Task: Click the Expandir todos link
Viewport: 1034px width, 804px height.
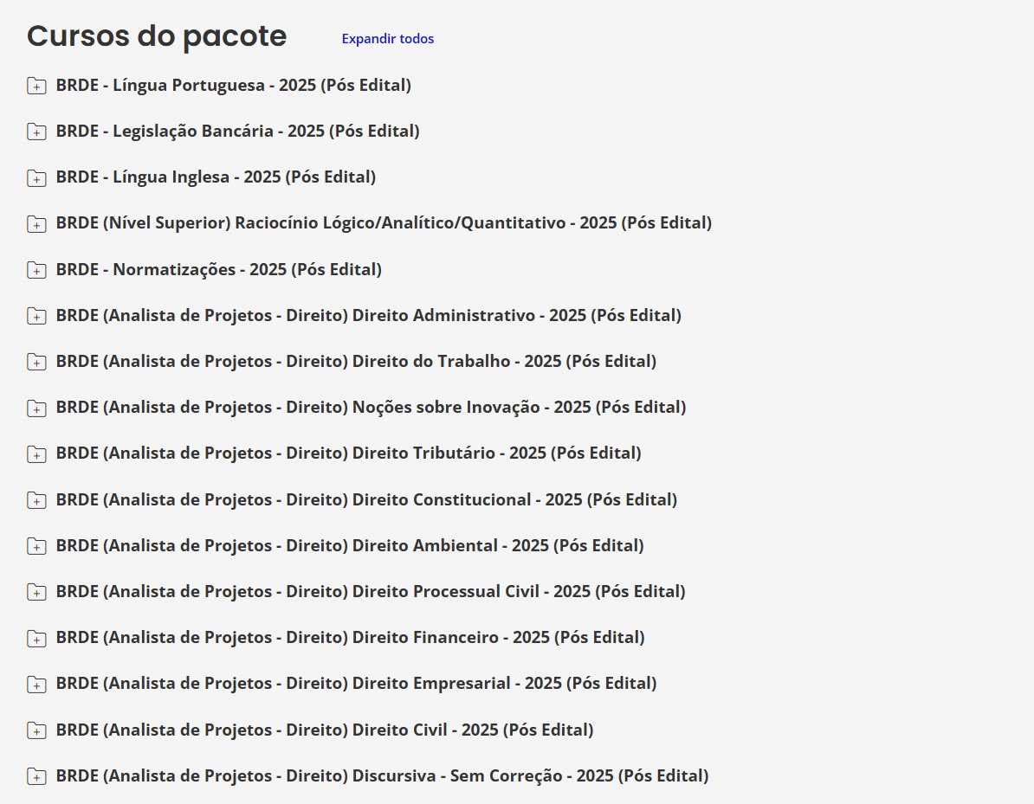Action: pos(387,39)
